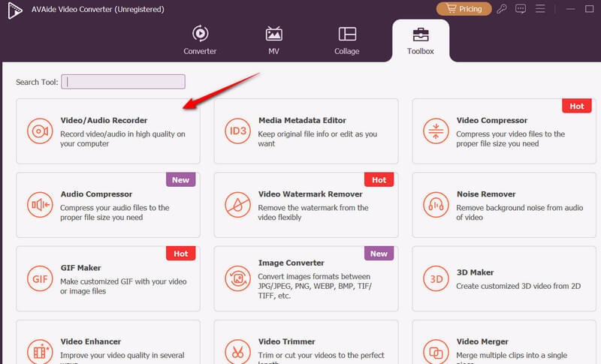Image resolution: width=601 pixels, height=364 pixels.
Task: Open Video Watermark Remover title
Action: pyautogui.click(x=310, y=194)
